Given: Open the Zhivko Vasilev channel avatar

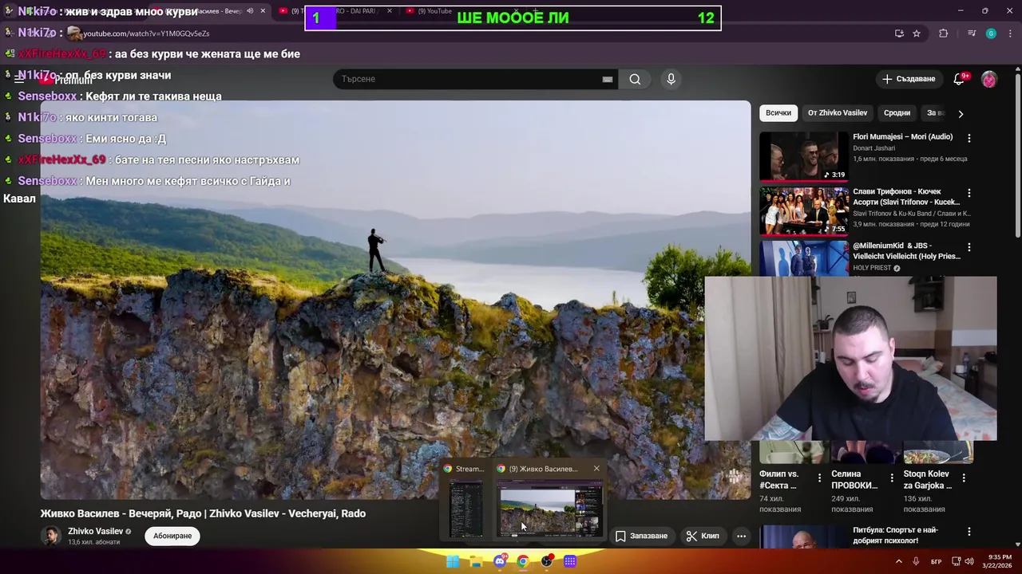Looking at the screenshot, I should pos(51,536).
